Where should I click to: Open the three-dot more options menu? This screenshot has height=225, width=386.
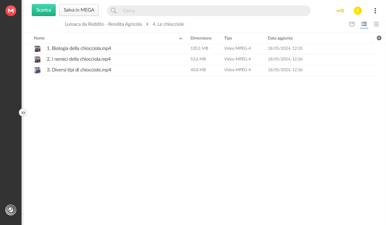[375, 11]
